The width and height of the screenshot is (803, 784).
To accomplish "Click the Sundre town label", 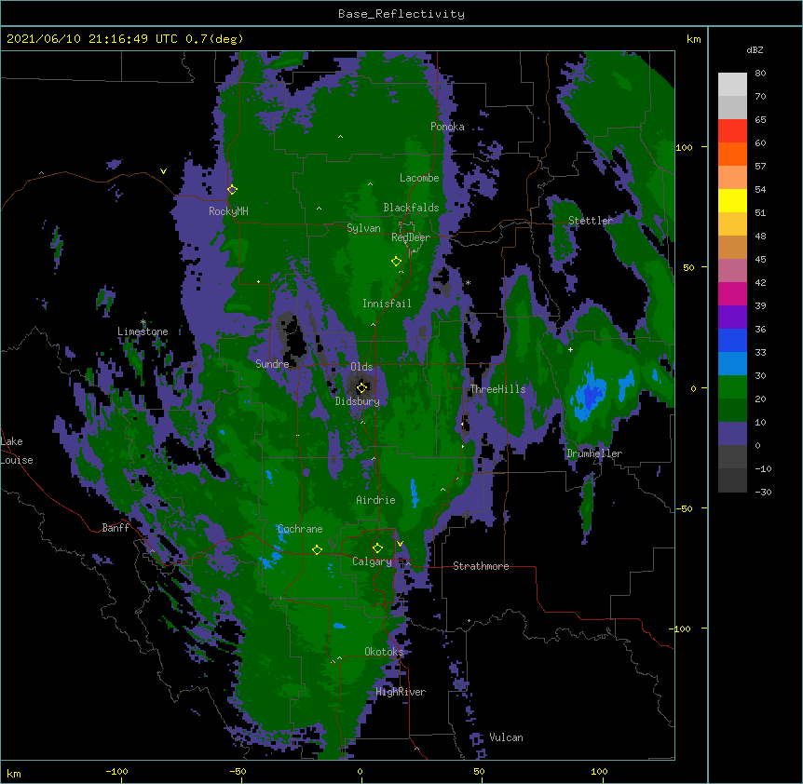I will [x=272, y=364].
